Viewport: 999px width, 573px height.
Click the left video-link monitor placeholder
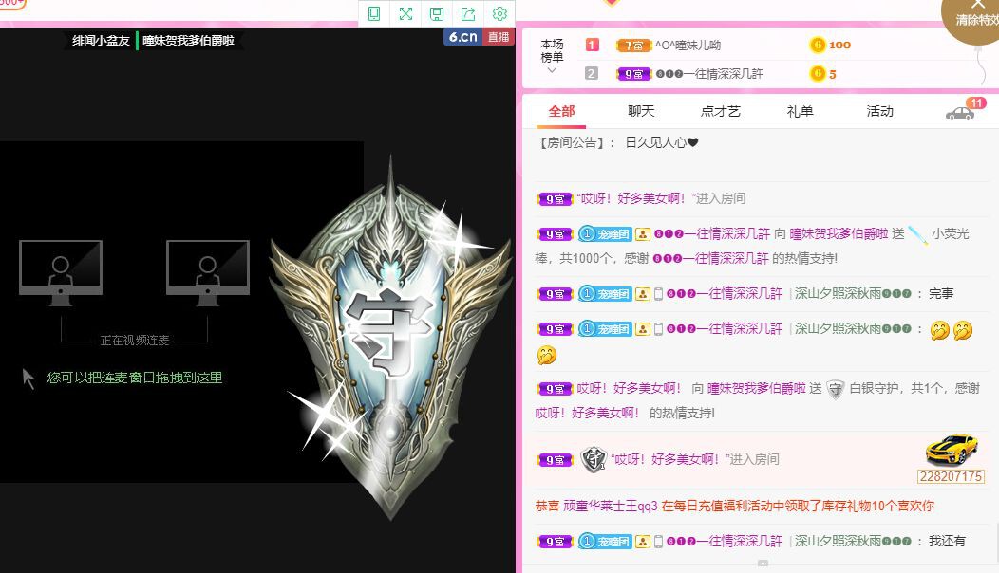tap(61, 272)
